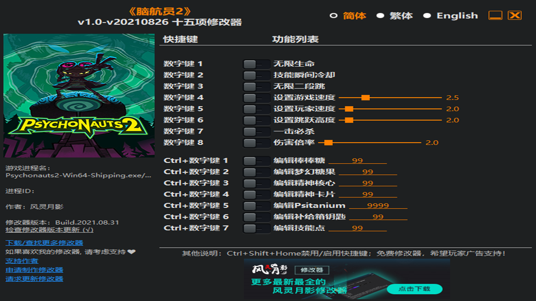This screenshot has width=536, height=301.
Task: Close the trainer with X icon
Action: [x=515, y=16]
